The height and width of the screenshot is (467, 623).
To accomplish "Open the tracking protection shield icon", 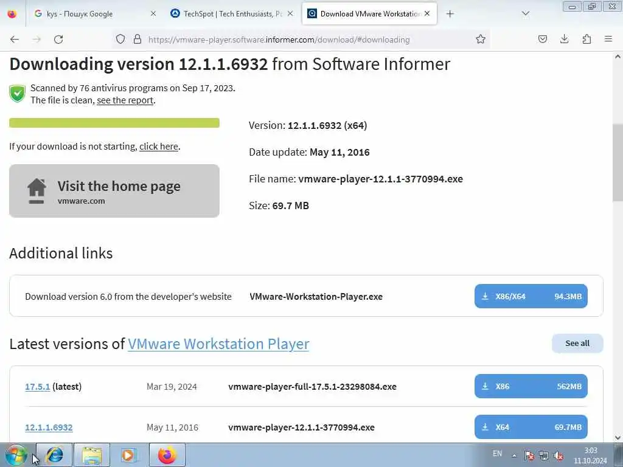I will (x=120, y=39).
